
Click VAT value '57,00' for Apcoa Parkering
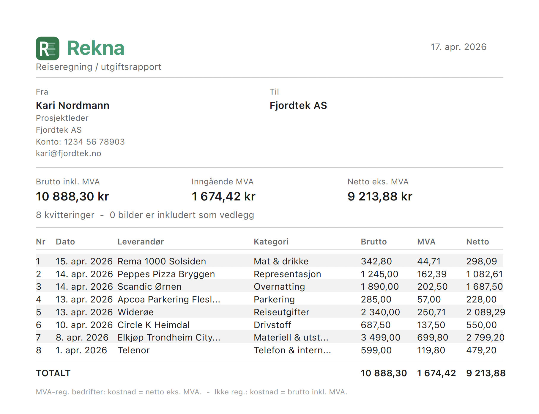click(x=429, y=299)
